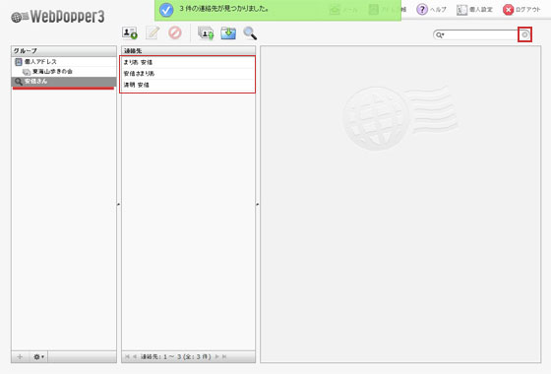Click the import contacts icon
Screen dimensions: 551x374
[x=206, y=33]
